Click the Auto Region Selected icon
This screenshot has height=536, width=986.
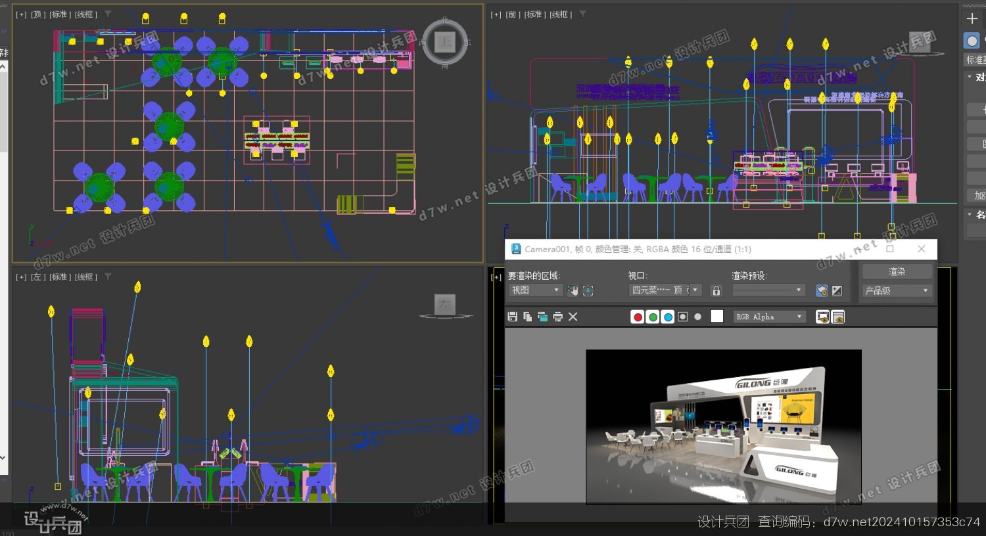588,290
